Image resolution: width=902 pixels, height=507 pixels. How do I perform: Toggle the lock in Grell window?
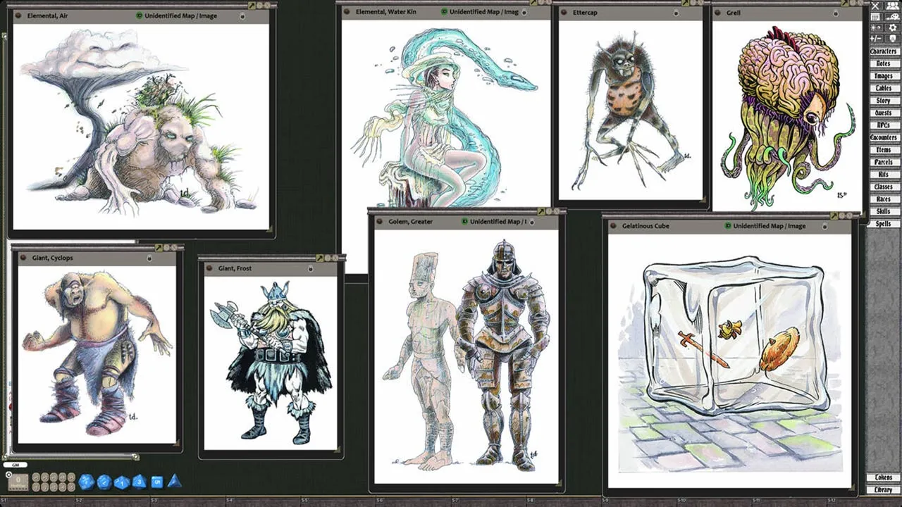[836, 13]
